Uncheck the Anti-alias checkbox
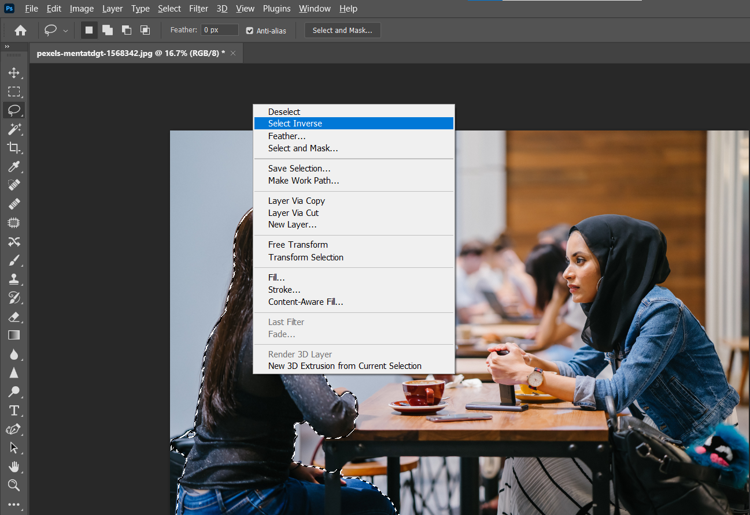 [250, 31]
